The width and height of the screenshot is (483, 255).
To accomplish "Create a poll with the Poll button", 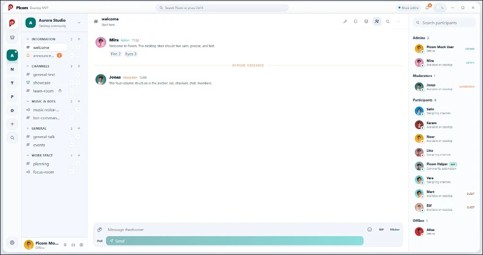I will [x=100, y=241].
